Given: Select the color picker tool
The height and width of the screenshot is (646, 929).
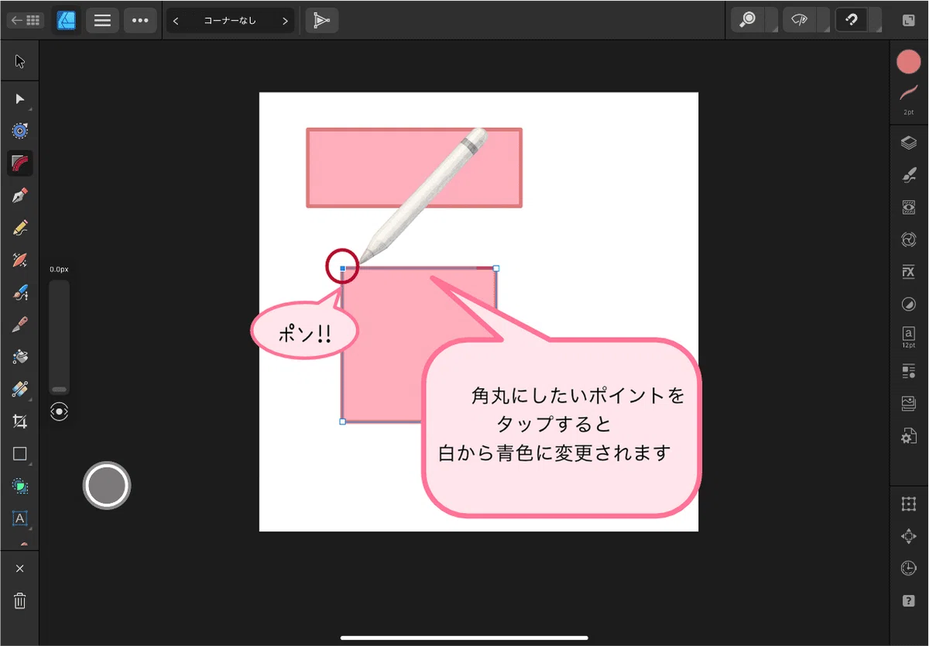Looking at the screenshot, I should (x=20, y=389).
